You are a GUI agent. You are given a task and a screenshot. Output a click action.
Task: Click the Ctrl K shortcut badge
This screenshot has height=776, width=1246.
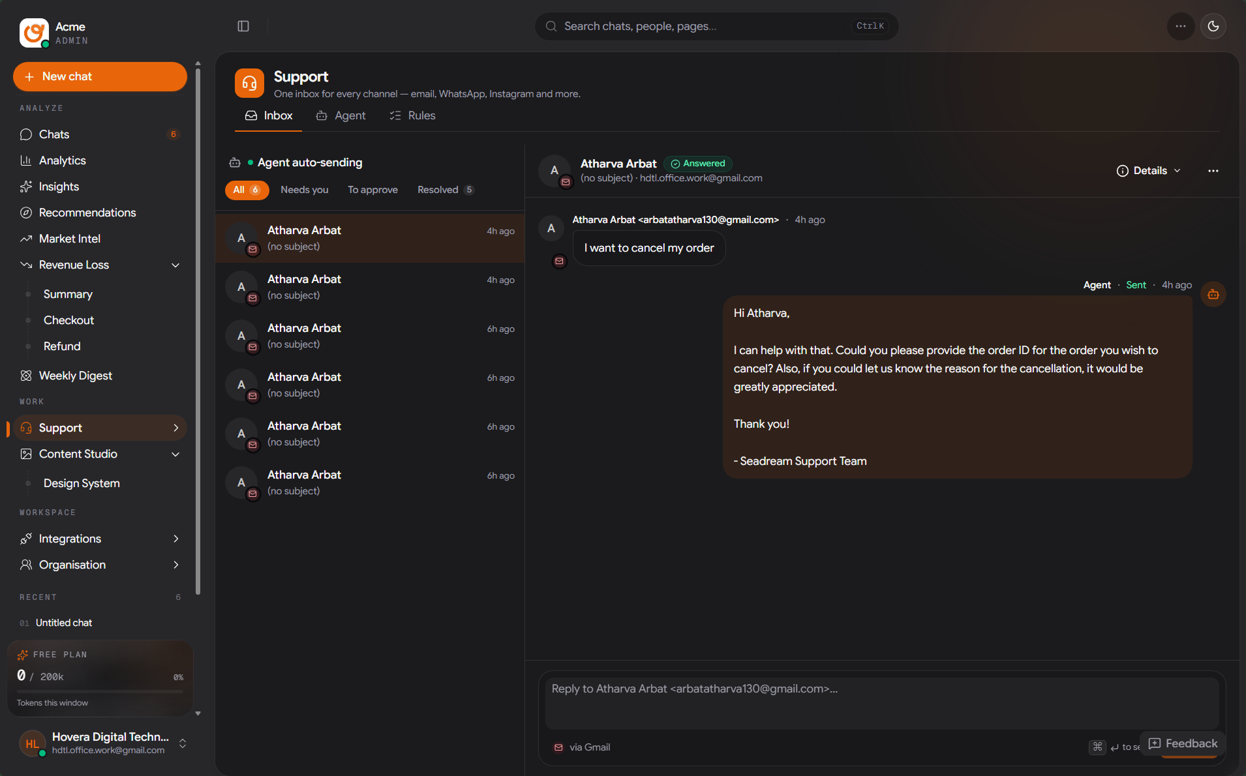tap(870, 26)
